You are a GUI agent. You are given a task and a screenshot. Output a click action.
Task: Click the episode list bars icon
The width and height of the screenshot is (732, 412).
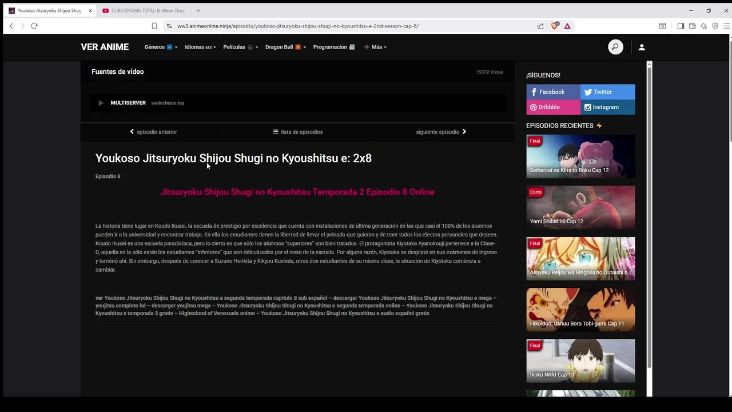coord(276,132)
